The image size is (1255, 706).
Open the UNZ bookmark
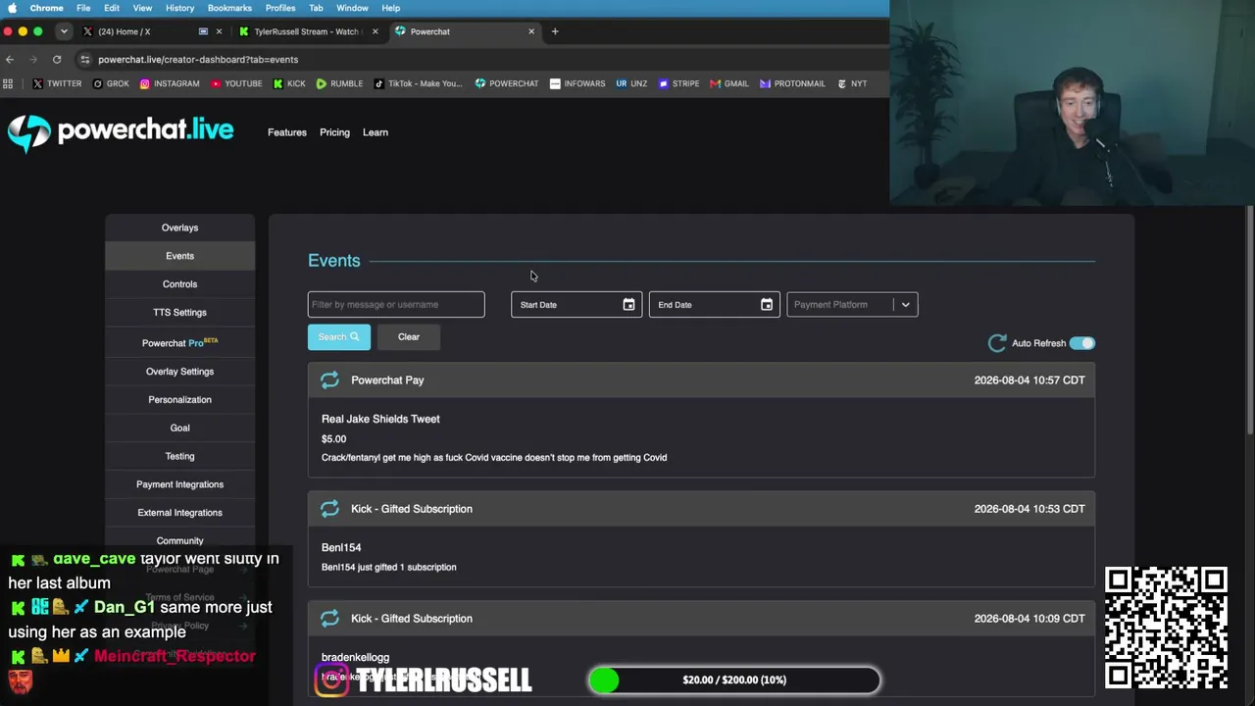[631, 83]
